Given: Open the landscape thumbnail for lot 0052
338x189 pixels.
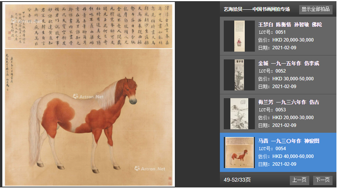Looking at the screenshot, I should [x=239, y=75].
